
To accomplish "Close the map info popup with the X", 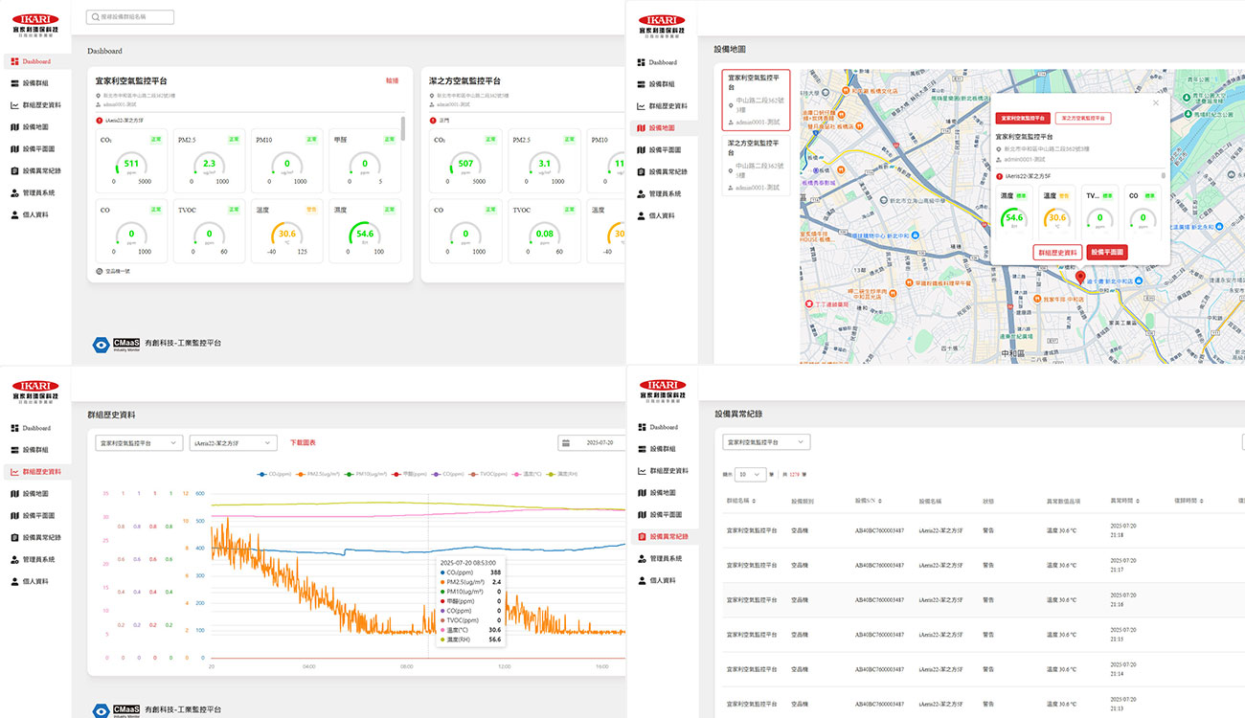I will coord(1155,102).
